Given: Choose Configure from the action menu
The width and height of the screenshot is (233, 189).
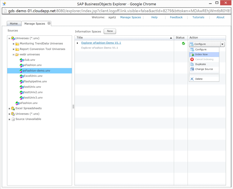Looking at the screenshot, I should (x=204, y=49).
